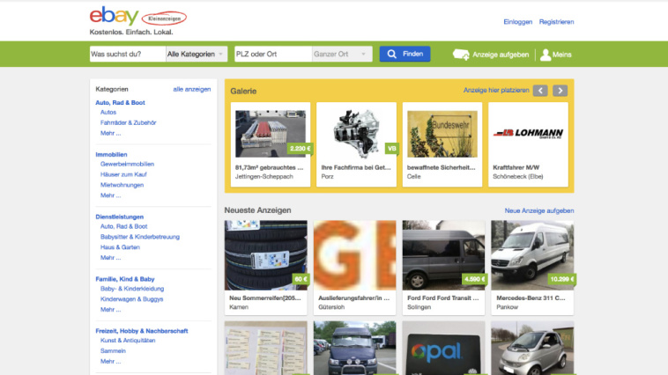Click 'bewaffnete Sicherheit...' ad title
Screen dimensions: 668x375
click(441, 168)
